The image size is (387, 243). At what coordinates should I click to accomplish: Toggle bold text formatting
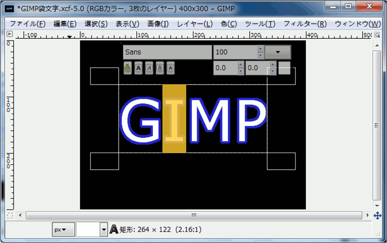[x=138, y=67]
